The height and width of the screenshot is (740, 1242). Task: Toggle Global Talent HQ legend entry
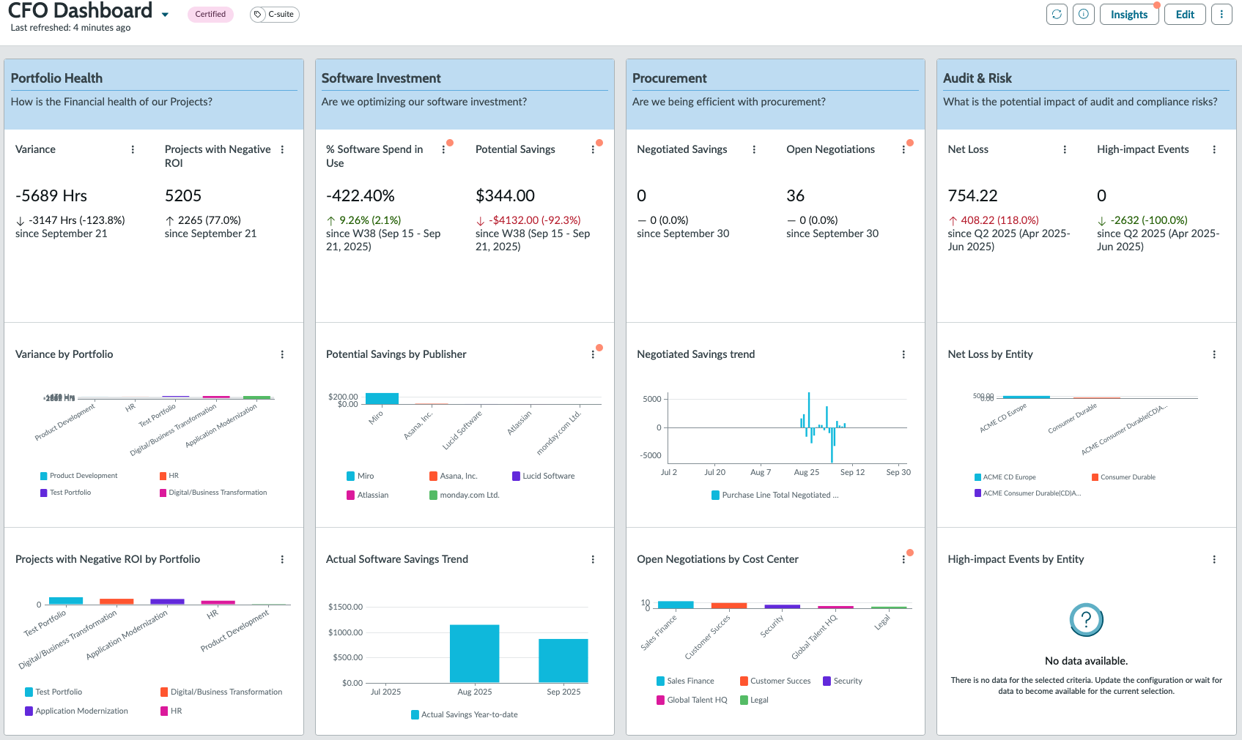(x=692, y=700)
